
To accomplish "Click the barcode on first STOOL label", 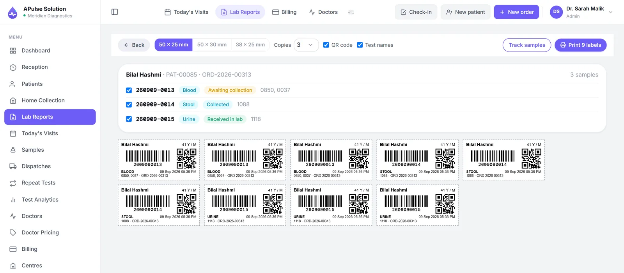I will [406, 156].
